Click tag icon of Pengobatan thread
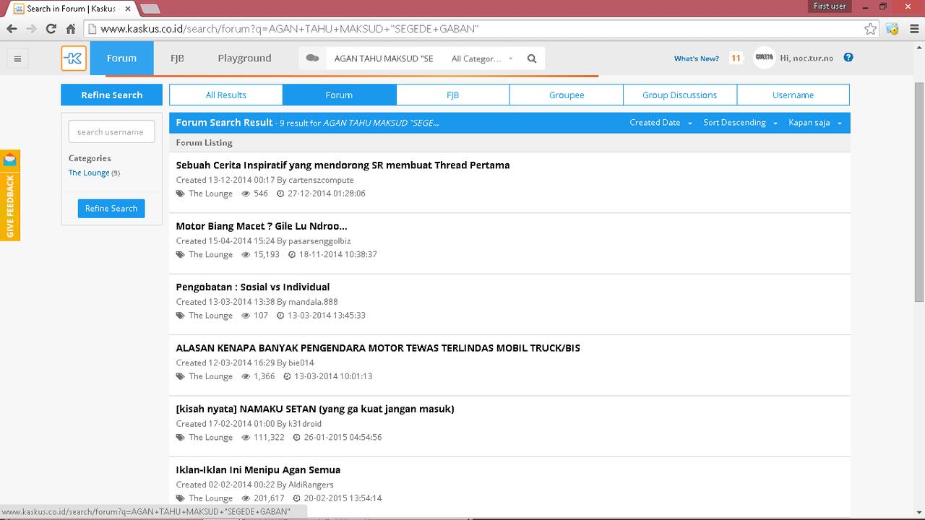The image size is (925, 520). [180, 316]
